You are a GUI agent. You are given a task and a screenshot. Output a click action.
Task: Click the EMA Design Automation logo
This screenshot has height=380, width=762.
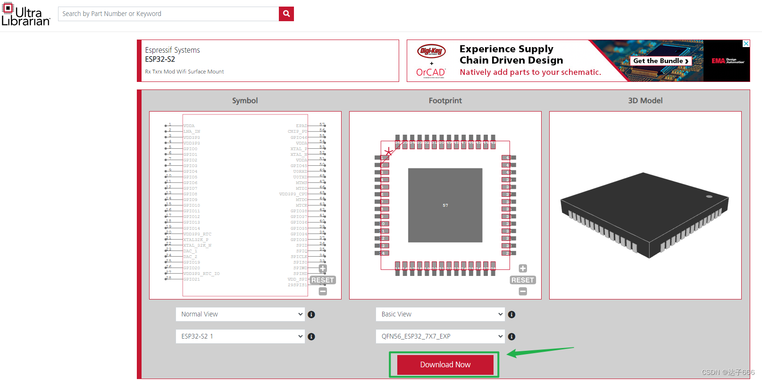click(x=728, y=61)
